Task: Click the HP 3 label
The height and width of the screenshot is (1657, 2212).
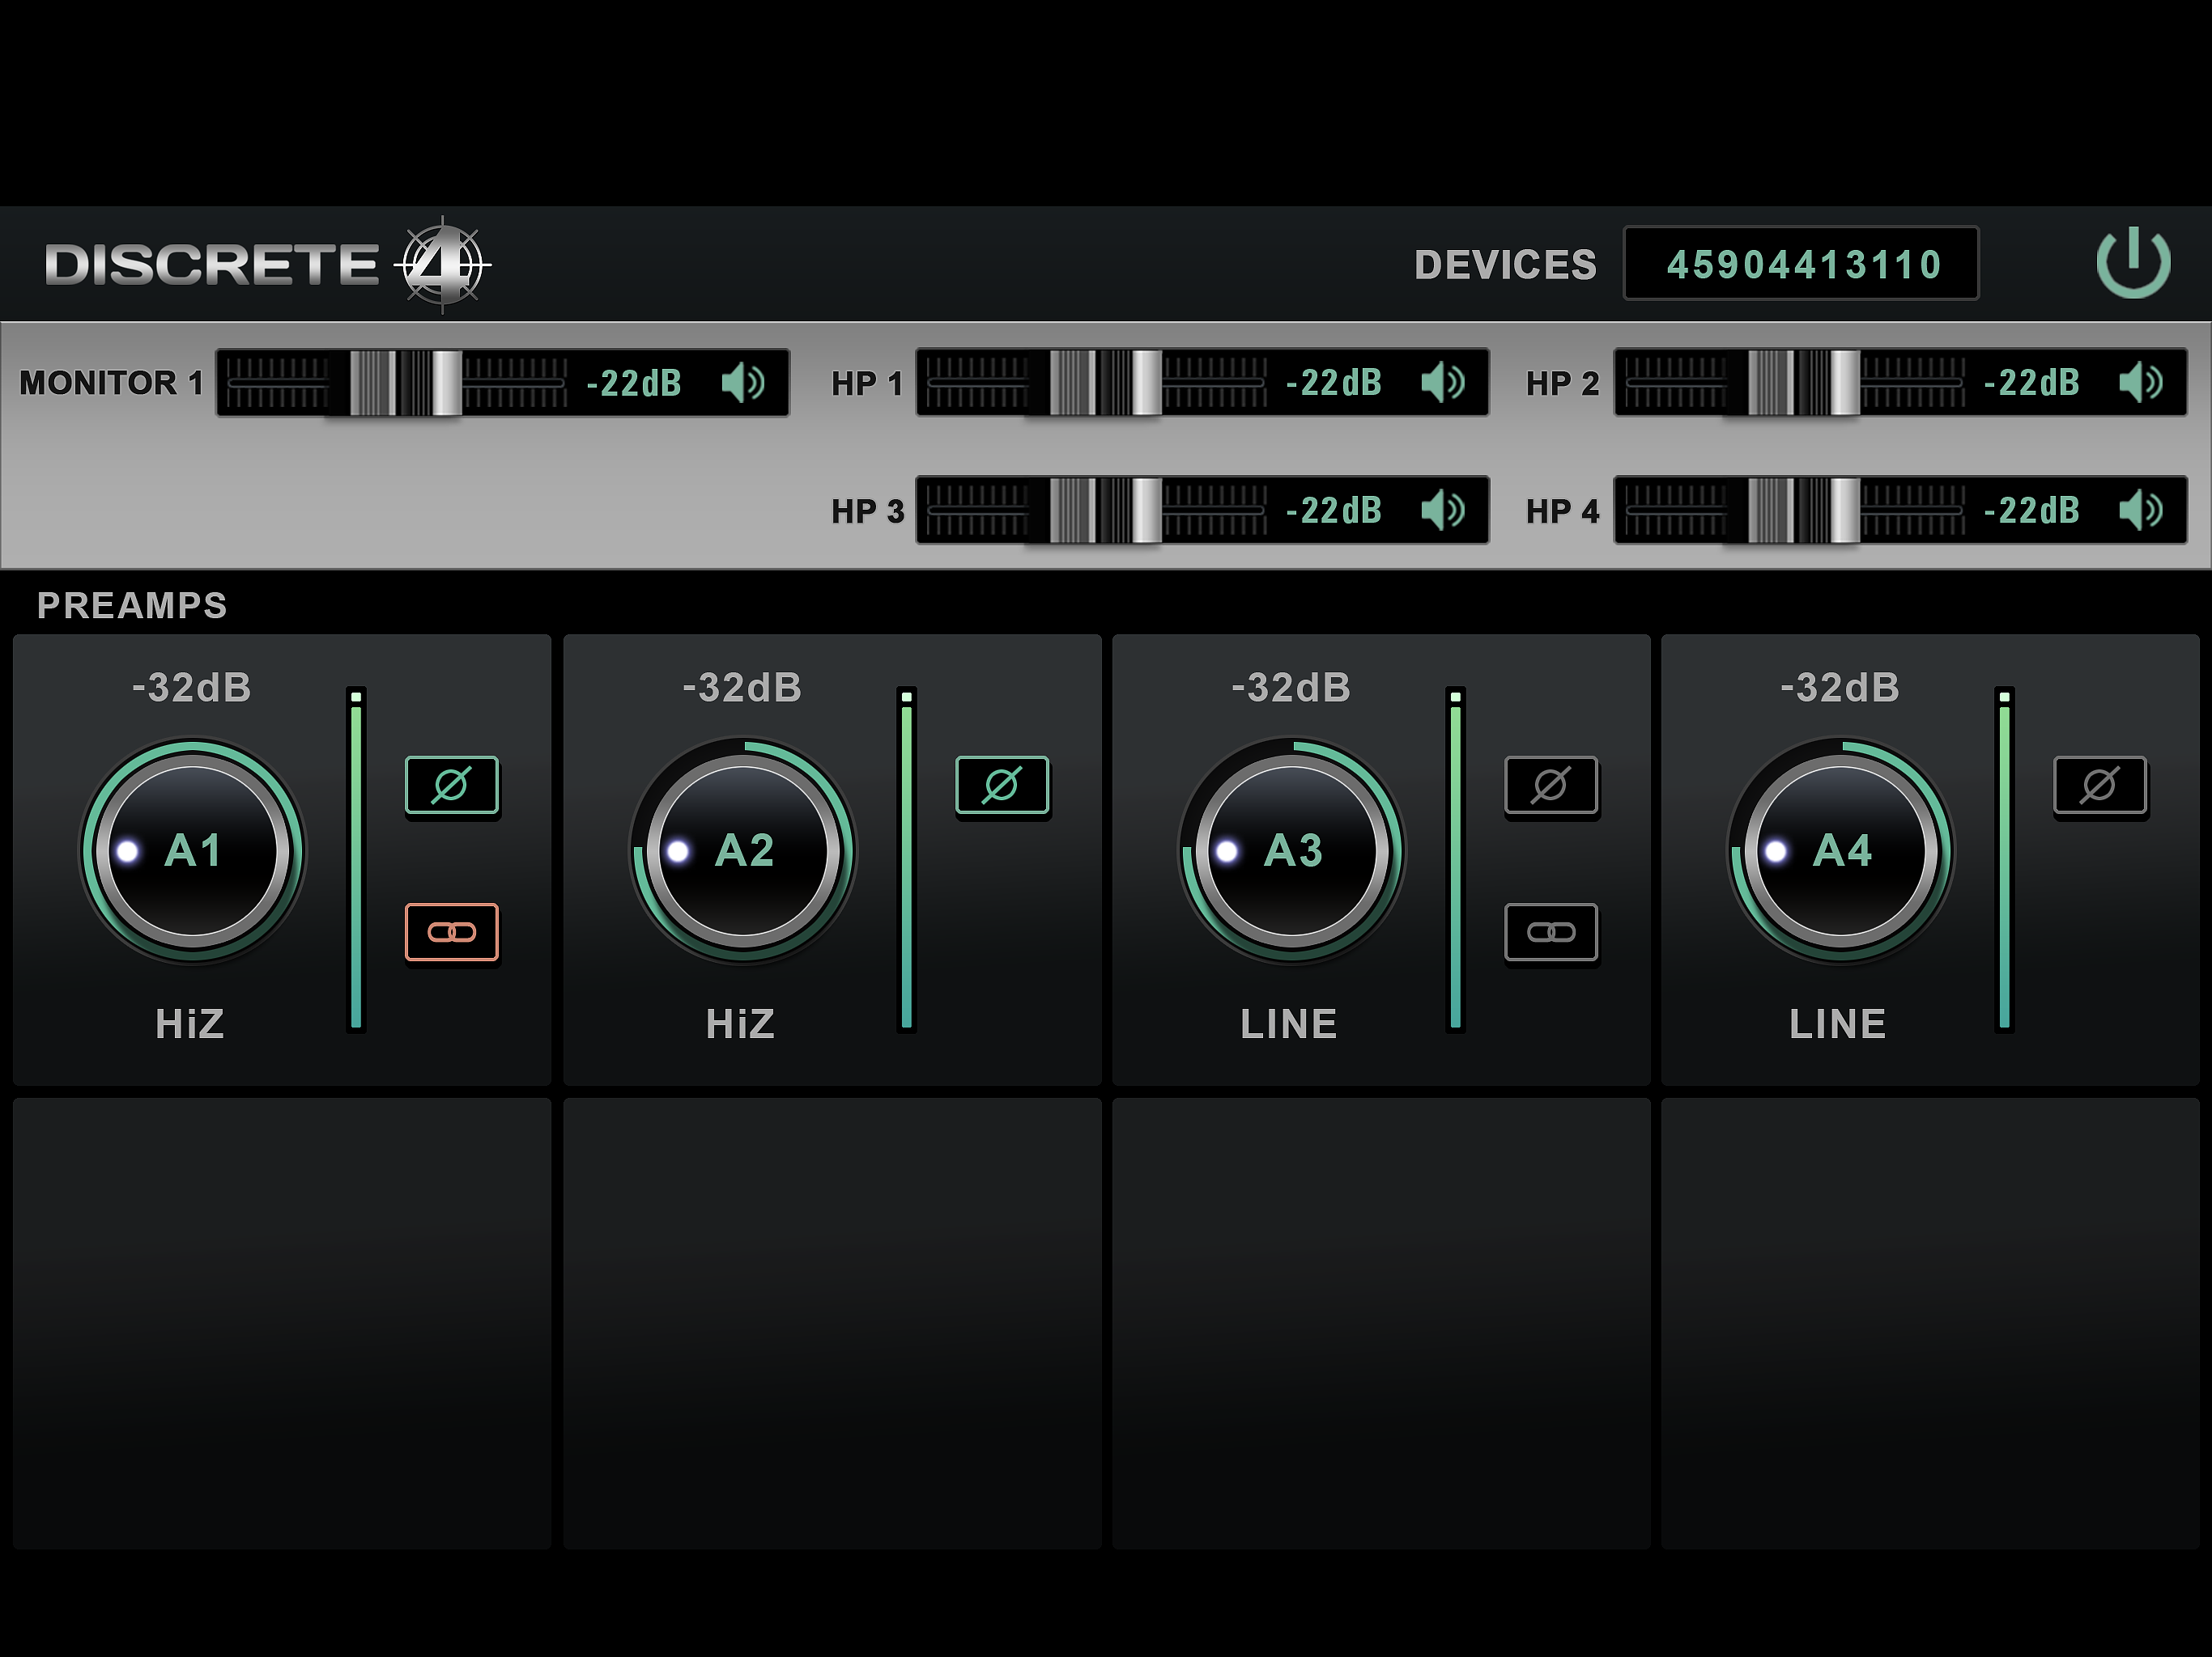Action: click(867, 511)
